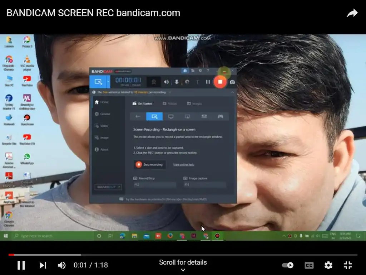Click Bandicam rectangle recording mode button
The height and width of the screenshot is (275, 366).
[x=98, y=82]
